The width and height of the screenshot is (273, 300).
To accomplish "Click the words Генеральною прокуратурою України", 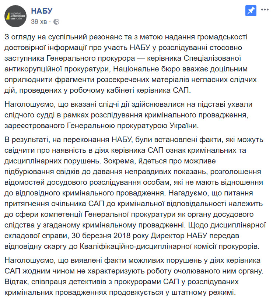I will point(133,126).
